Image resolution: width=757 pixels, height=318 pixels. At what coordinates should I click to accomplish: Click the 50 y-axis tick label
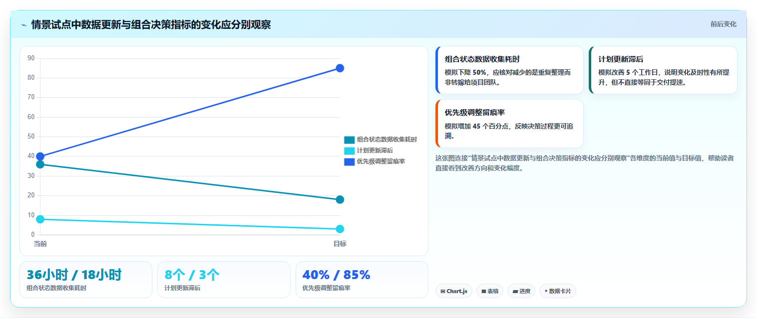pyautogui.click(x=31, y=137)
